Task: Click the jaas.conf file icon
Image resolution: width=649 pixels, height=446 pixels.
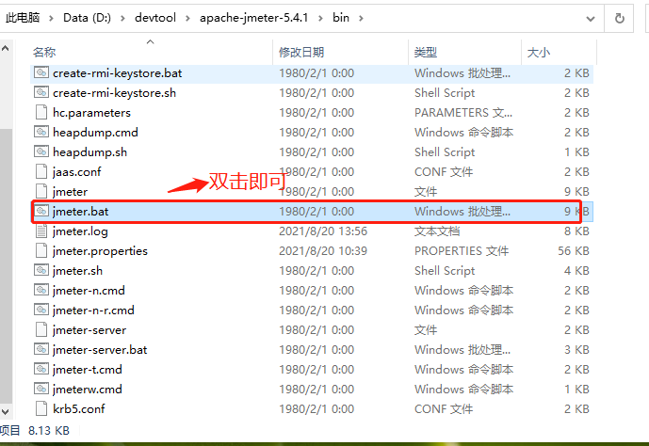Action: click(x=41, y=171)
